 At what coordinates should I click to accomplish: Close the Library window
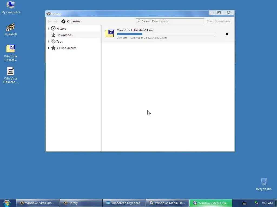coord(228,13)
